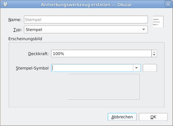Click the blank button beside Stempel-Symbol
The width and height of the screenshot is (173, 126).
(150, 68)
